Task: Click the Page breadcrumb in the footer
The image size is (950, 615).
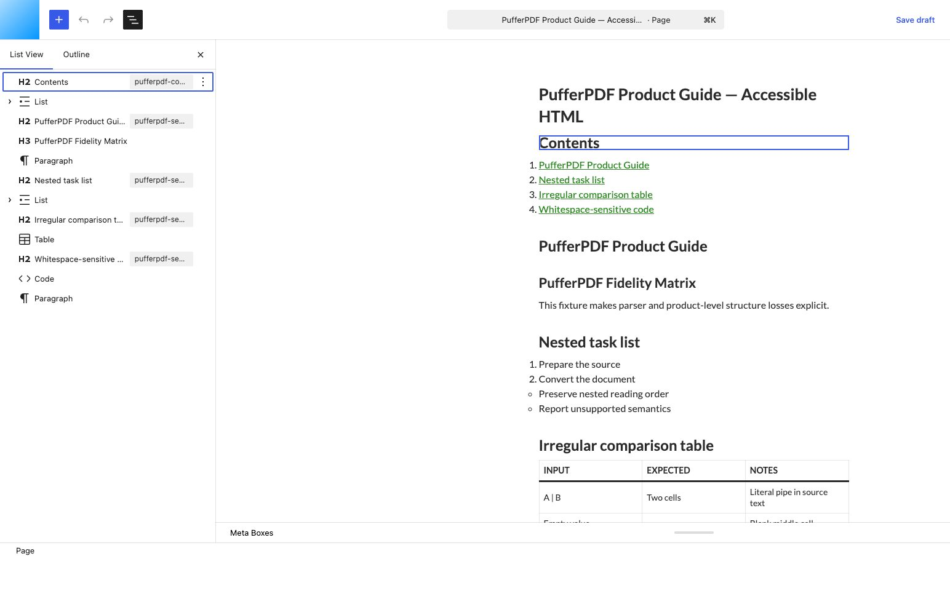Action: coord(25,550)
